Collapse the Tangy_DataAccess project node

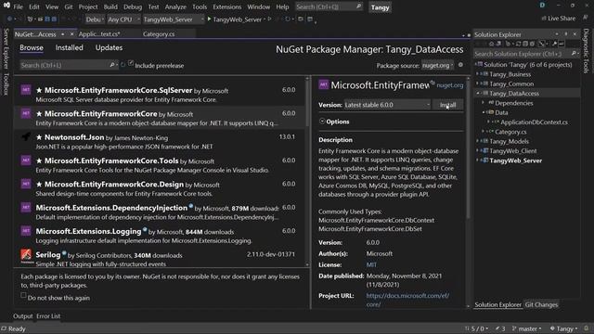point(477,93)
